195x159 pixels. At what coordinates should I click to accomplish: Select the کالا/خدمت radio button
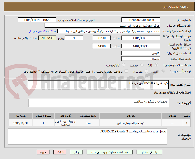[x=124, y=65]
